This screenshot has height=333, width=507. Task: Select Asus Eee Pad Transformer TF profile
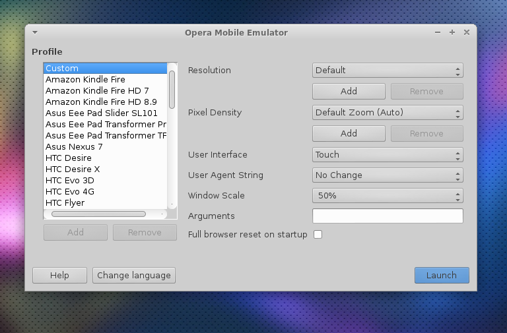coord(106,136)
